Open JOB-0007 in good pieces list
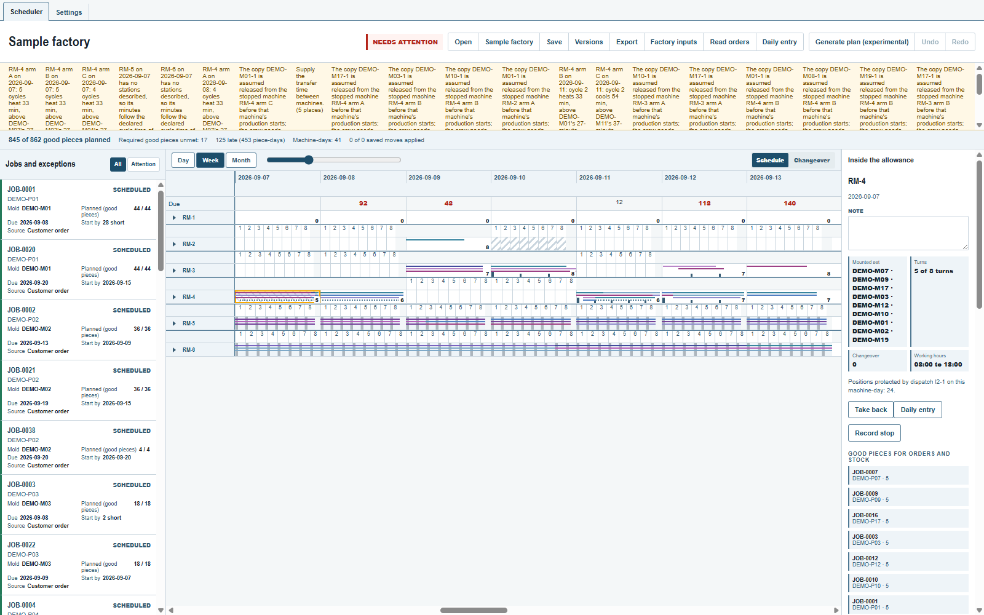This screenshot has height=615, width=984. point(908,475)
